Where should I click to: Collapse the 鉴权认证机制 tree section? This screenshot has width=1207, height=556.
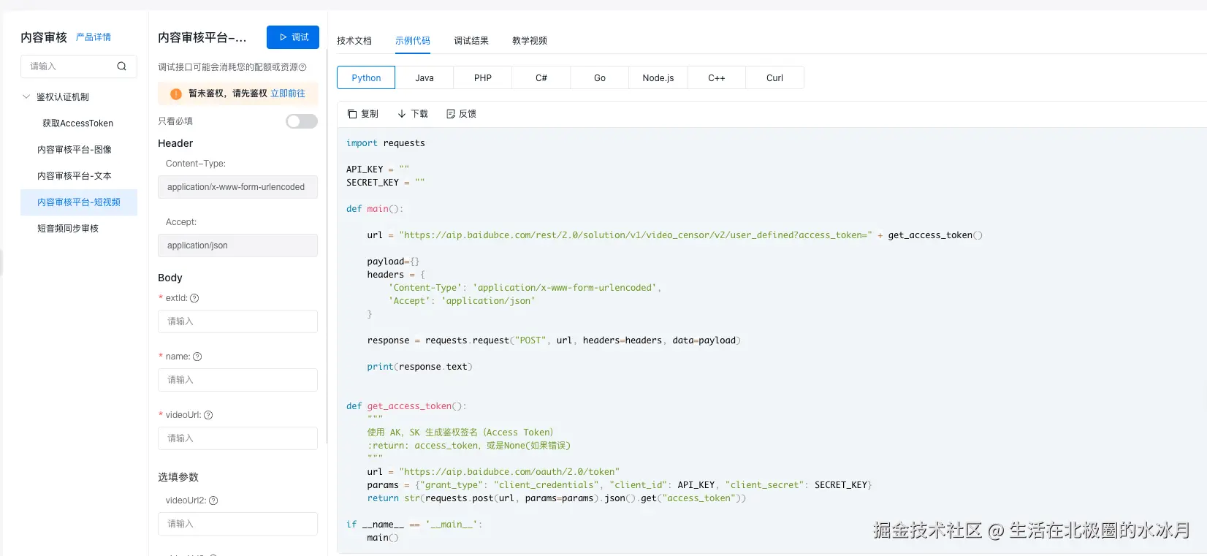[26, 96]
